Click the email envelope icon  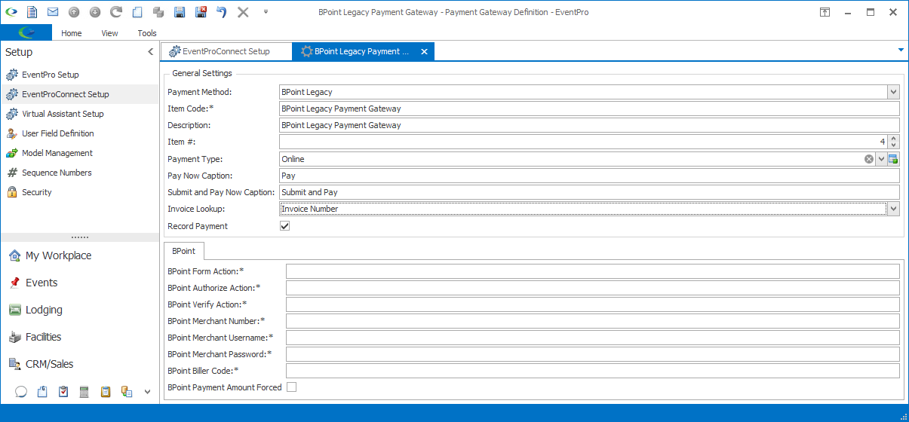53,12
